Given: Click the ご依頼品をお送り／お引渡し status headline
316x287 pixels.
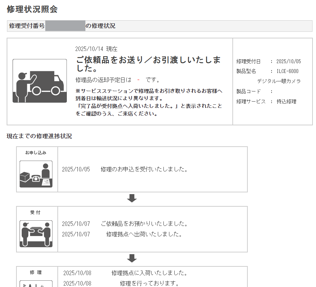Looking at the screenshot, I should pos(148,64).
